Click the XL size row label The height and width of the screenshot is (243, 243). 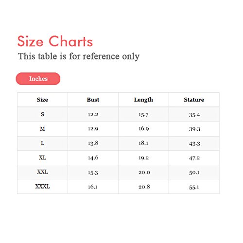point(42,157)
